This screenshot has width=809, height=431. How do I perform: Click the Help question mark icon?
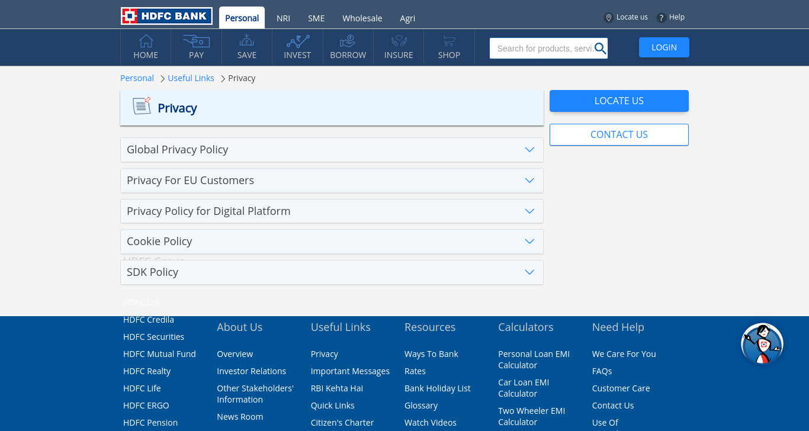click(x=662, y=18)
